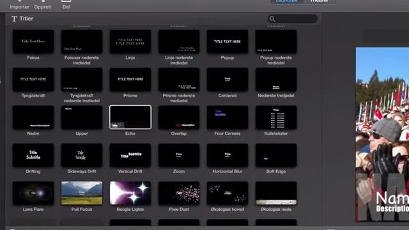Click the video preview in the viewer
This screenshot has width=409, height=230.
tap(382, 134)
